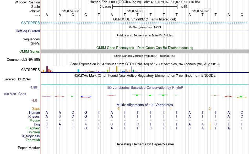Click the sequence direction arrow '--->'

tap(37, 15)
